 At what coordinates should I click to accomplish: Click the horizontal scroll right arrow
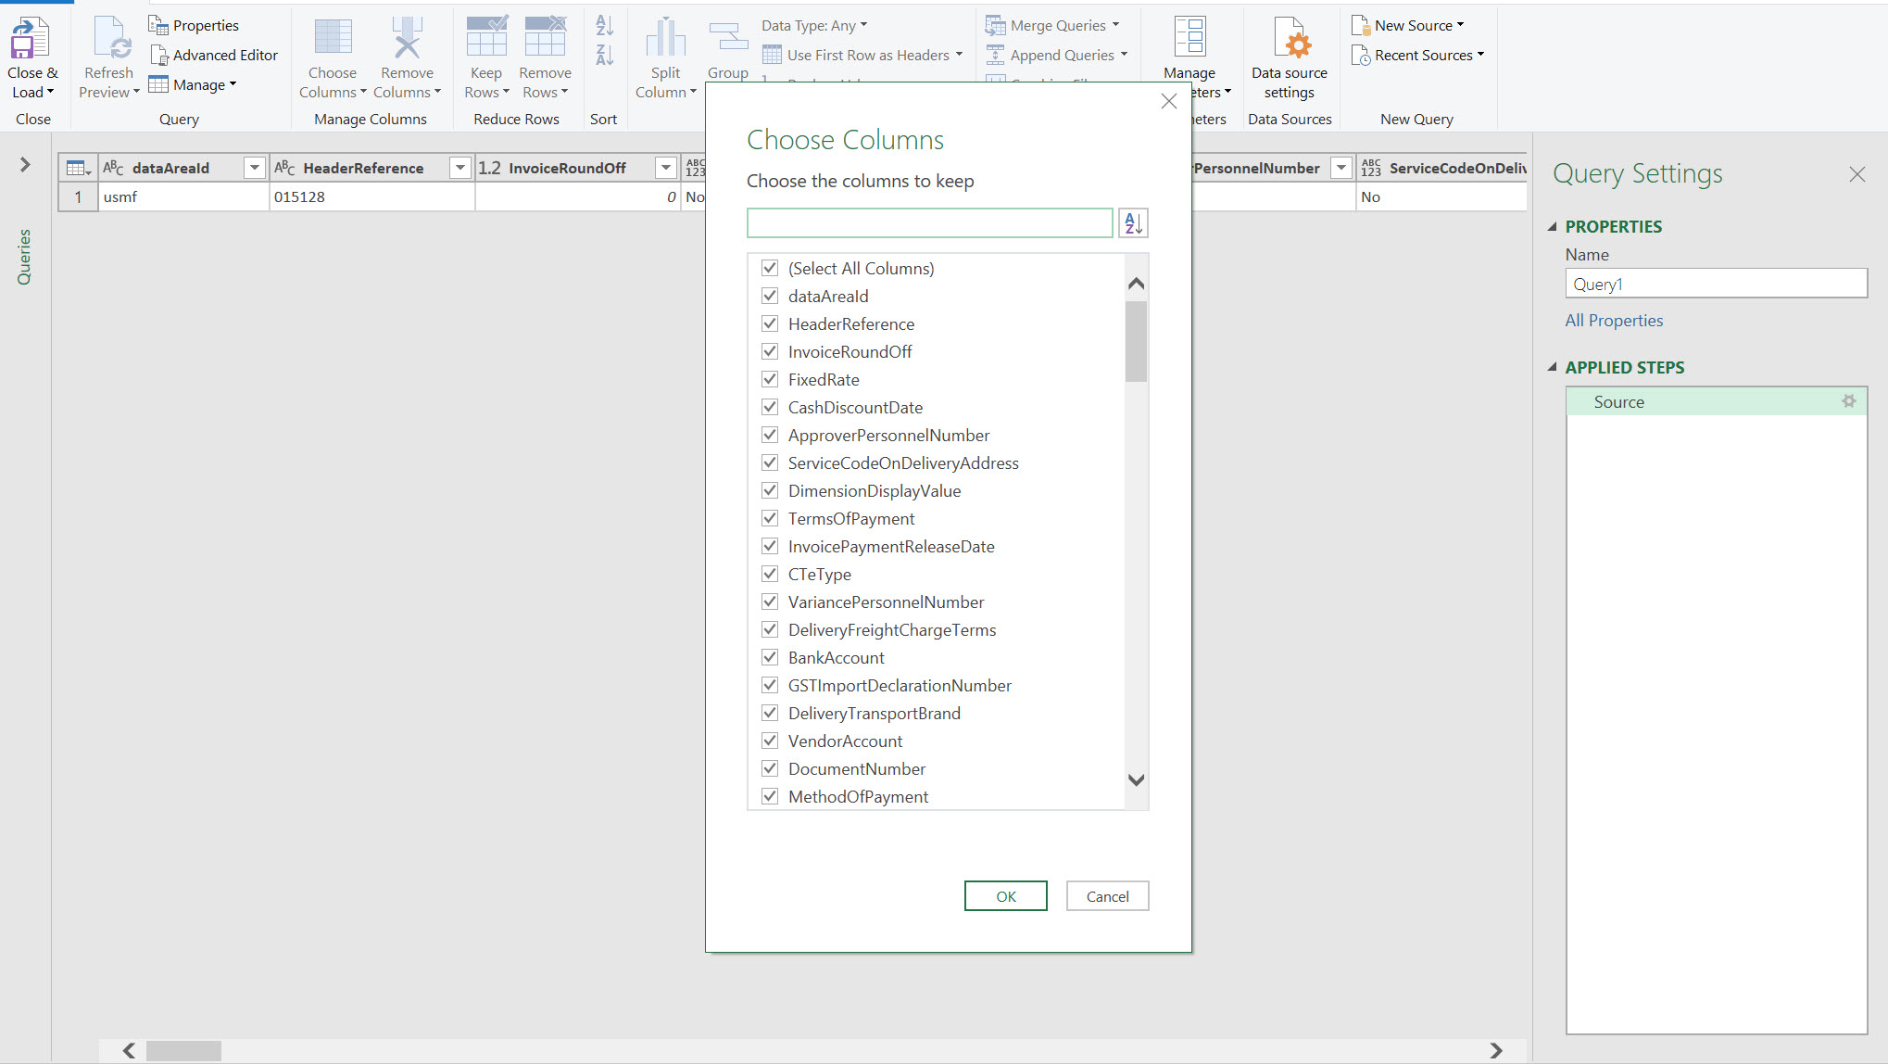tap(1495, 1050)
